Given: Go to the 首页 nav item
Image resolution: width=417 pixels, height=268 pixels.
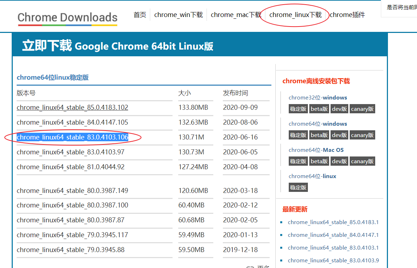Looking at the screenshot, I should [x=140, y=15].
